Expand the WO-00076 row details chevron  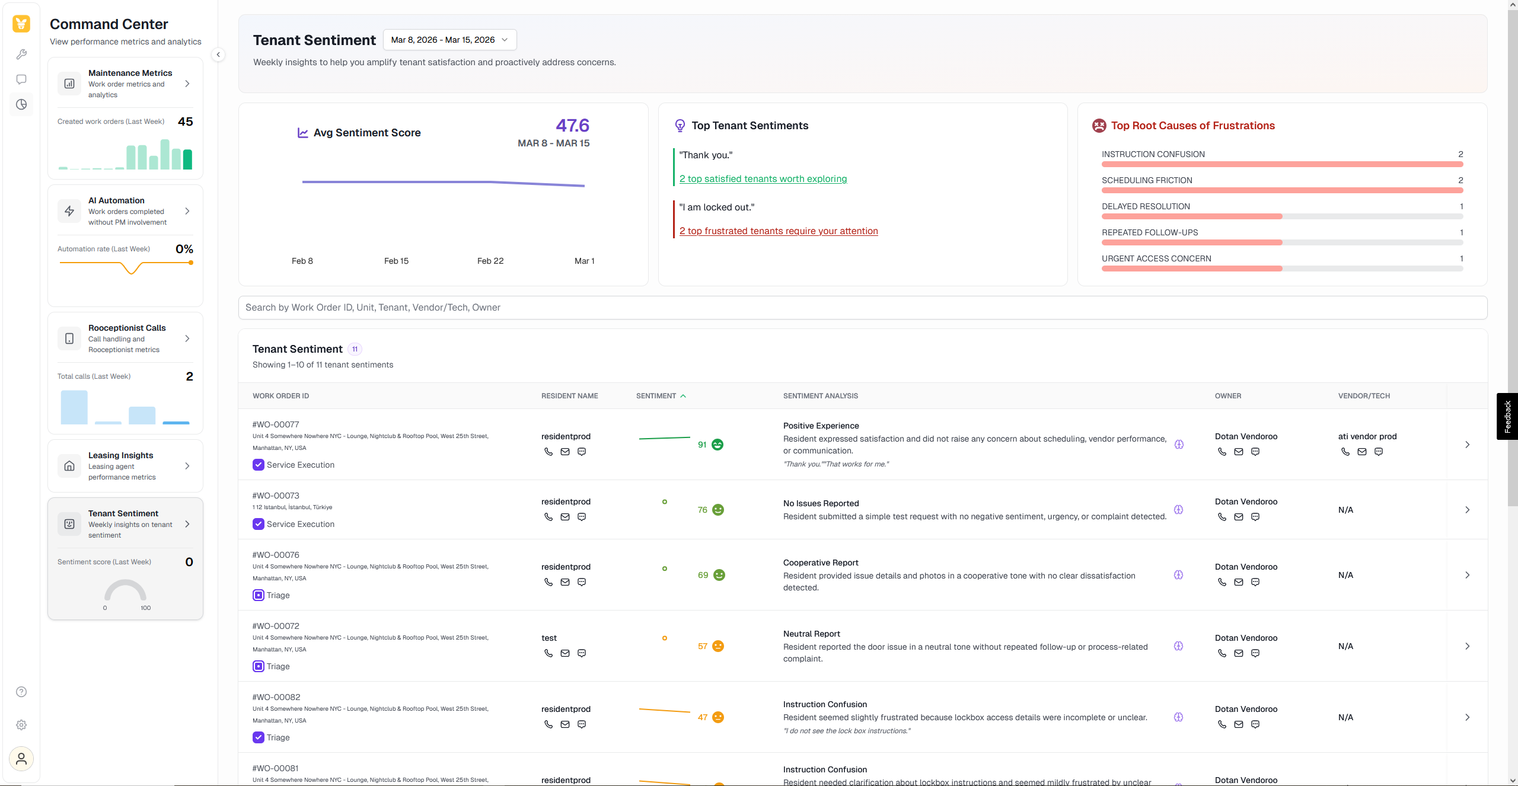point(1468,575)
